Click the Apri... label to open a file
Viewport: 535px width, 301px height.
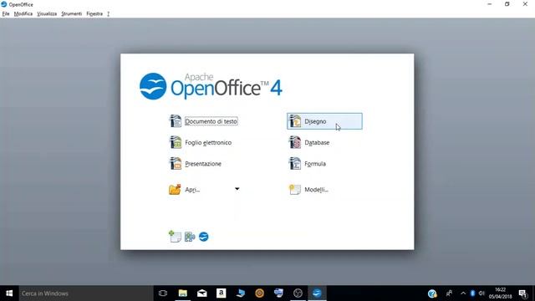click(x=192, y=190)
